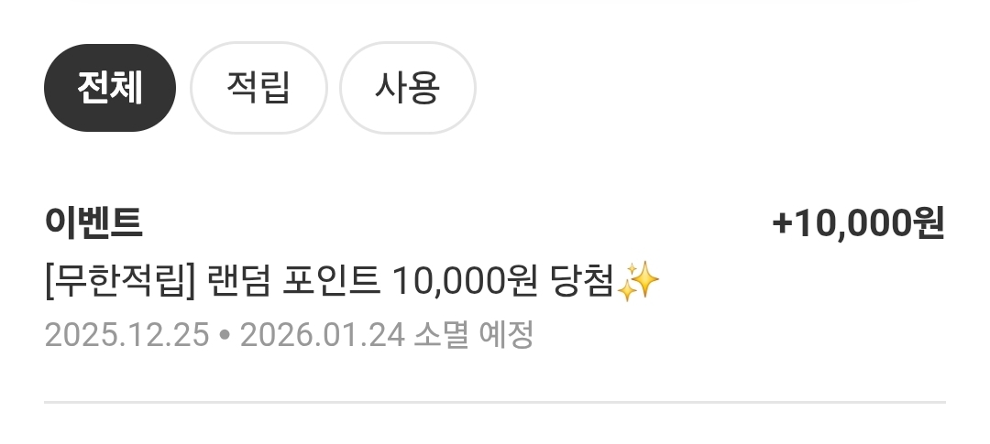Select the 전체 filter tab
The width and height of the screenshot is (990, 444).
109,88
